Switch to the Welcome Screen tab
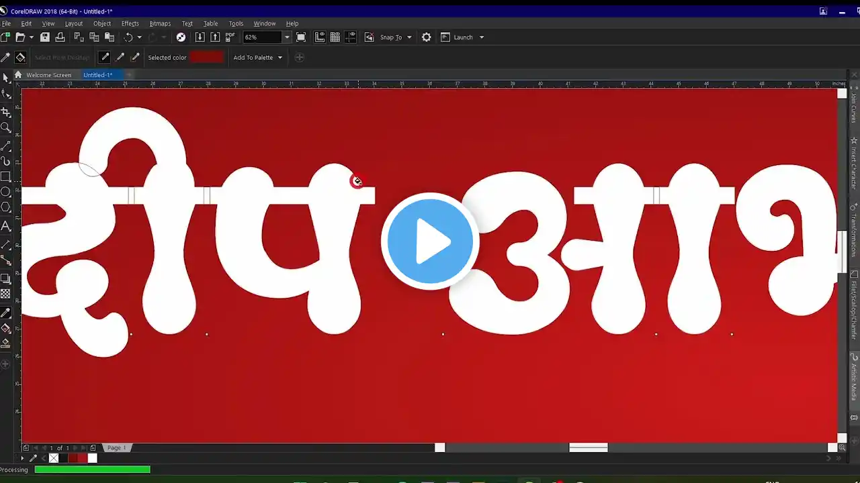The width and height of the screenshot is (860, 483). click(50, 74)
